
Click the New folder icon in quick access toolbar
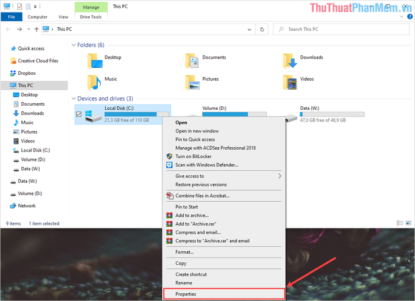(x=28, y=7)
